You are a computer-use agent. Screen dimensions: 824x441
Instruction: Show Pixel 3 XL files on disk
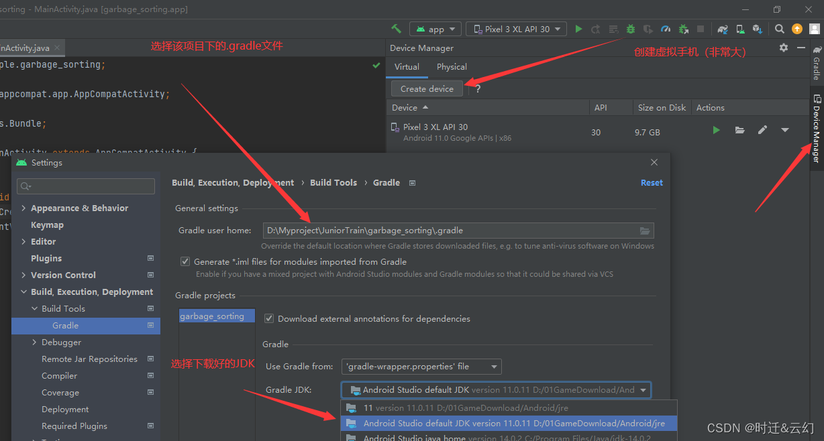click(739, 130)
